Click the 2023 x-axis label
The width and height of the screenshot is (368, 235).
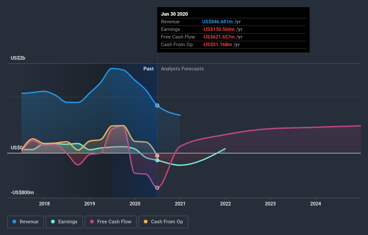(270, 204)
